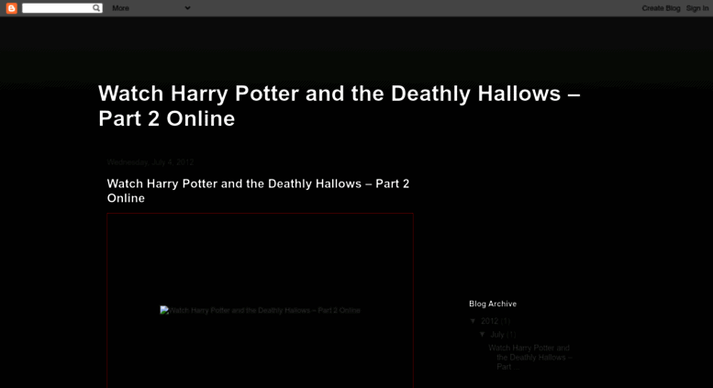Click the broken post image placeholder
Image resolution: width=713 pixels, height=388 pixels.
pos(260,310)
